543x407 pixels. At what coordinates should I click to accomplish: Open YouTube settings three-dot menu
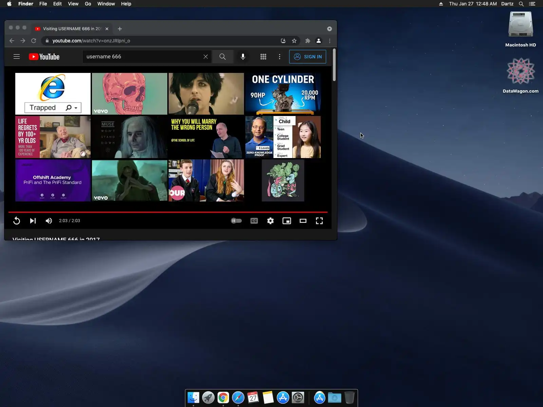coord(280,57)
